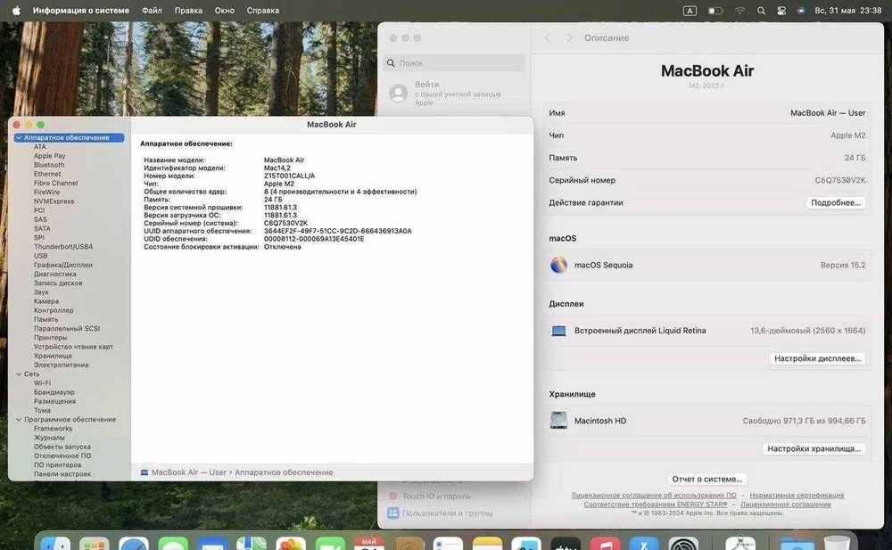The height and width of the screenshot is (550, 892).
Task: Open Лицензионное соглашение об использовании ПО link
Action: (x=654, y=496)
